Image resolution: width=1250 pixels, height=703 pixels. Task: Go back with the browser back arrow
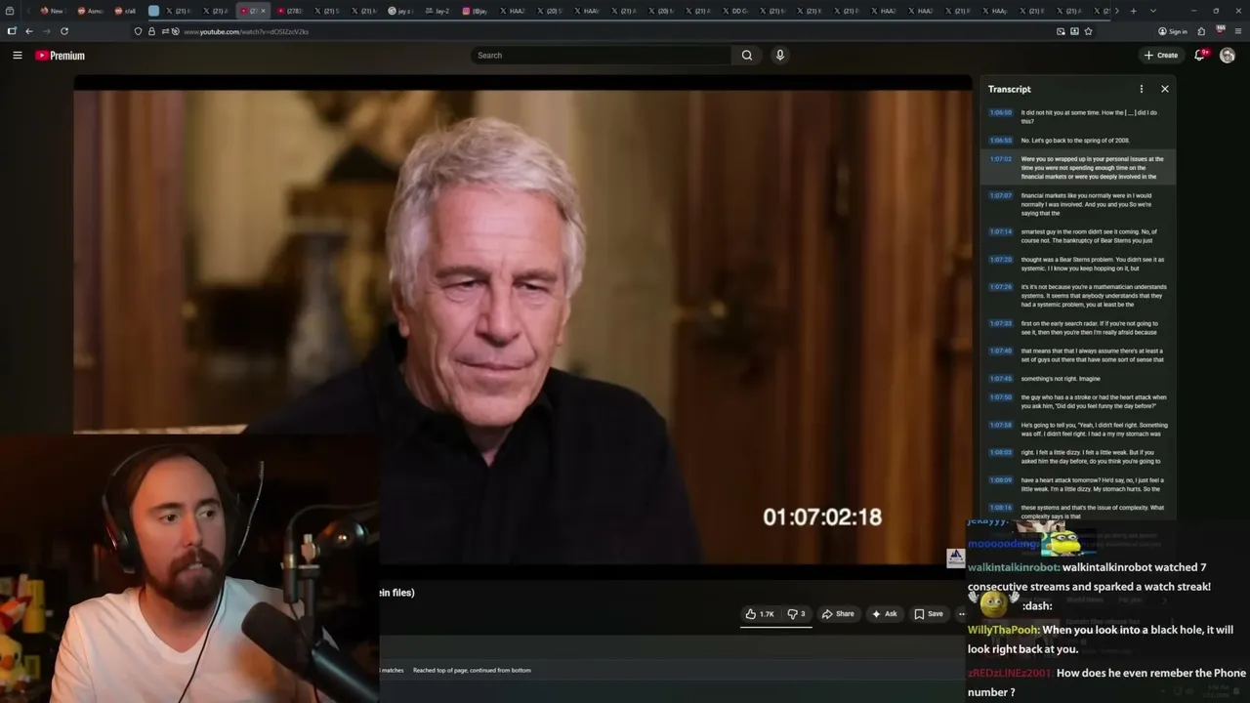28,31
